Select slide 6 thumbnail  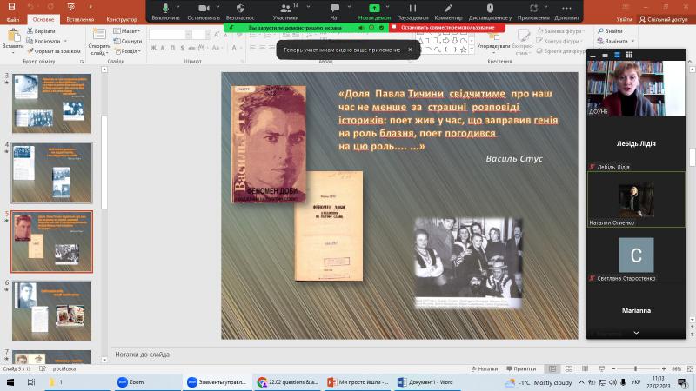[52, 311]
